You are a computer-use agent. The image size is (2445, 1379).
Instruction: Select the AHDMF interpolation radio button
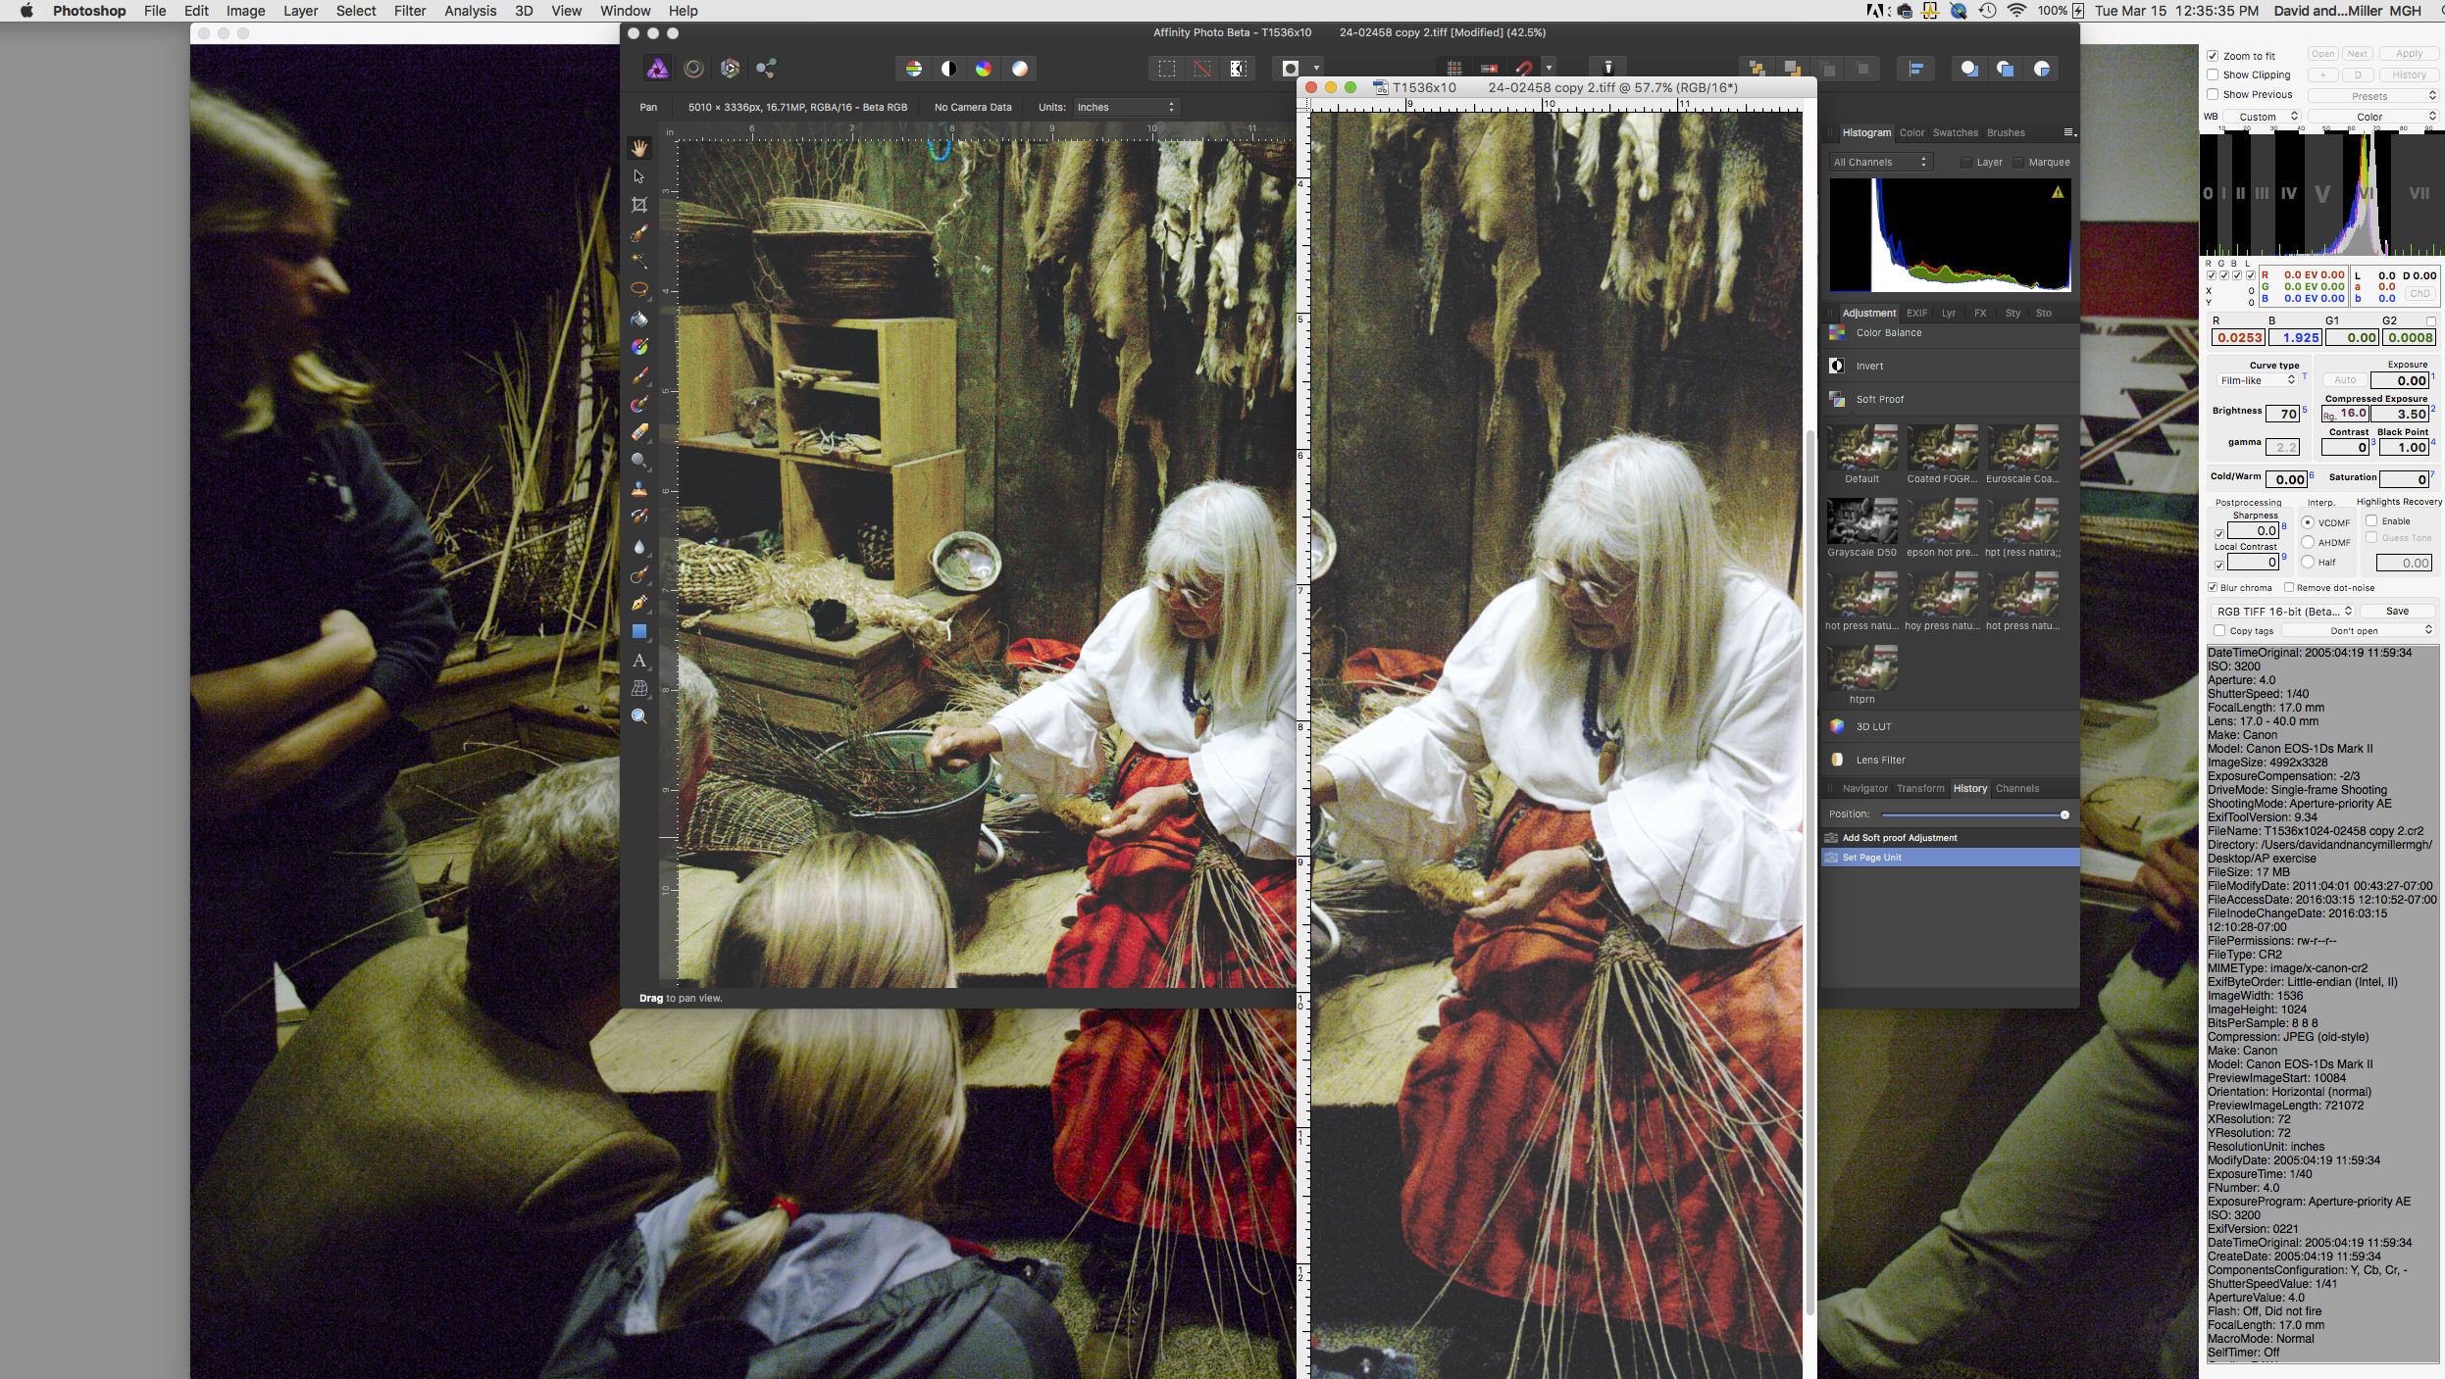pos(2308,542)
